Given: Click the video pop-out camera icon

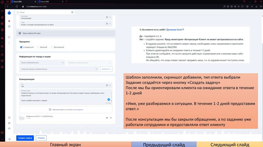Looking at the screenshot, I should point(231,6).
